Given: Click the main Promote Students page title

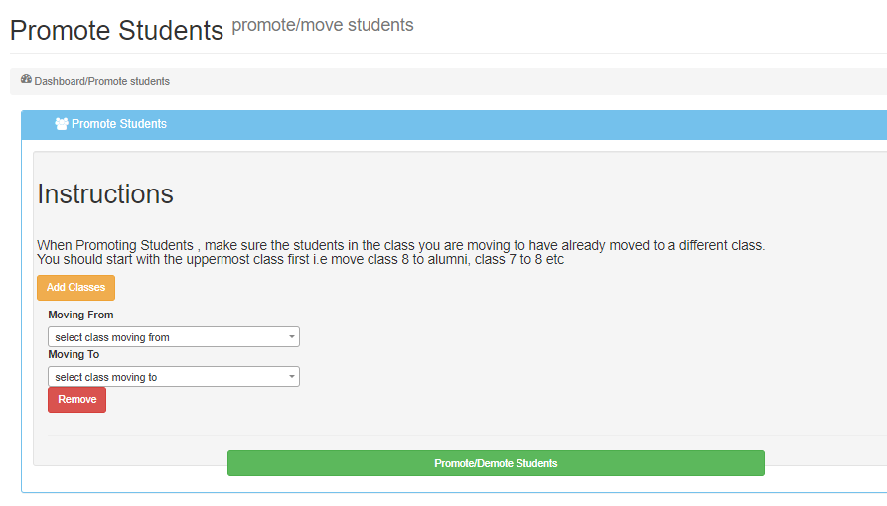Looking at the screenshot, I should coord(116,31).
